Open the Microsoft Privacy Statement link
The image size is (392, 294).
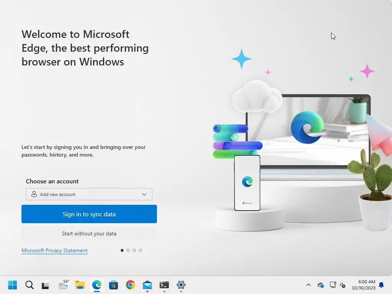pos(54,250)
